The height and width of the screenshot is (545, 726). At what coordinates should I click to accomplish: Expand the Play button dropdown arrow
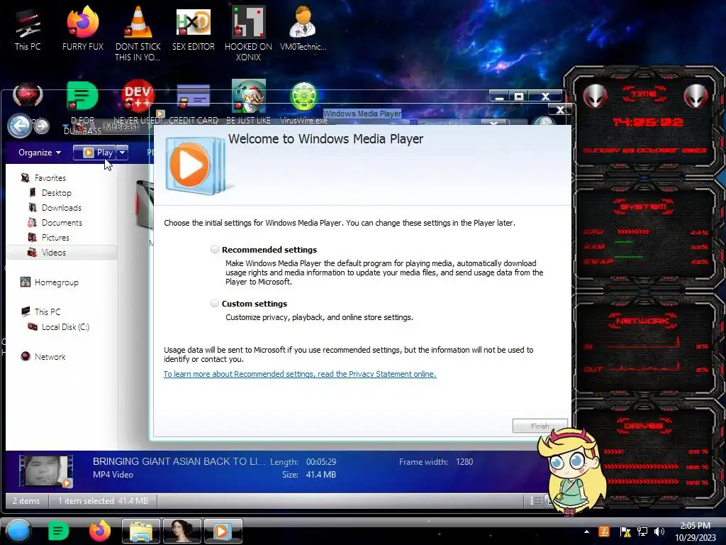[122, 153]
